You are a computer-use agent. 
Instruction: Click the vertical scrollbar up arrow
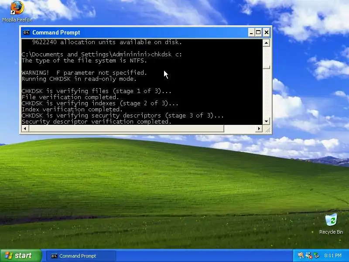(x=266, y=43)
